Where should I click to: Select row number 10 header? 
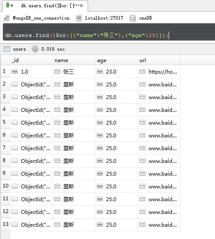[6, 186]
